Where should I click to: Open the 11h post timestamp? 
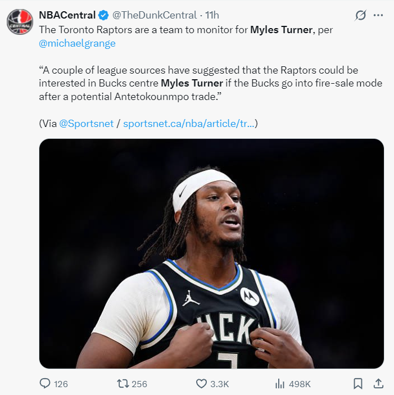click(x=212, y=15)
